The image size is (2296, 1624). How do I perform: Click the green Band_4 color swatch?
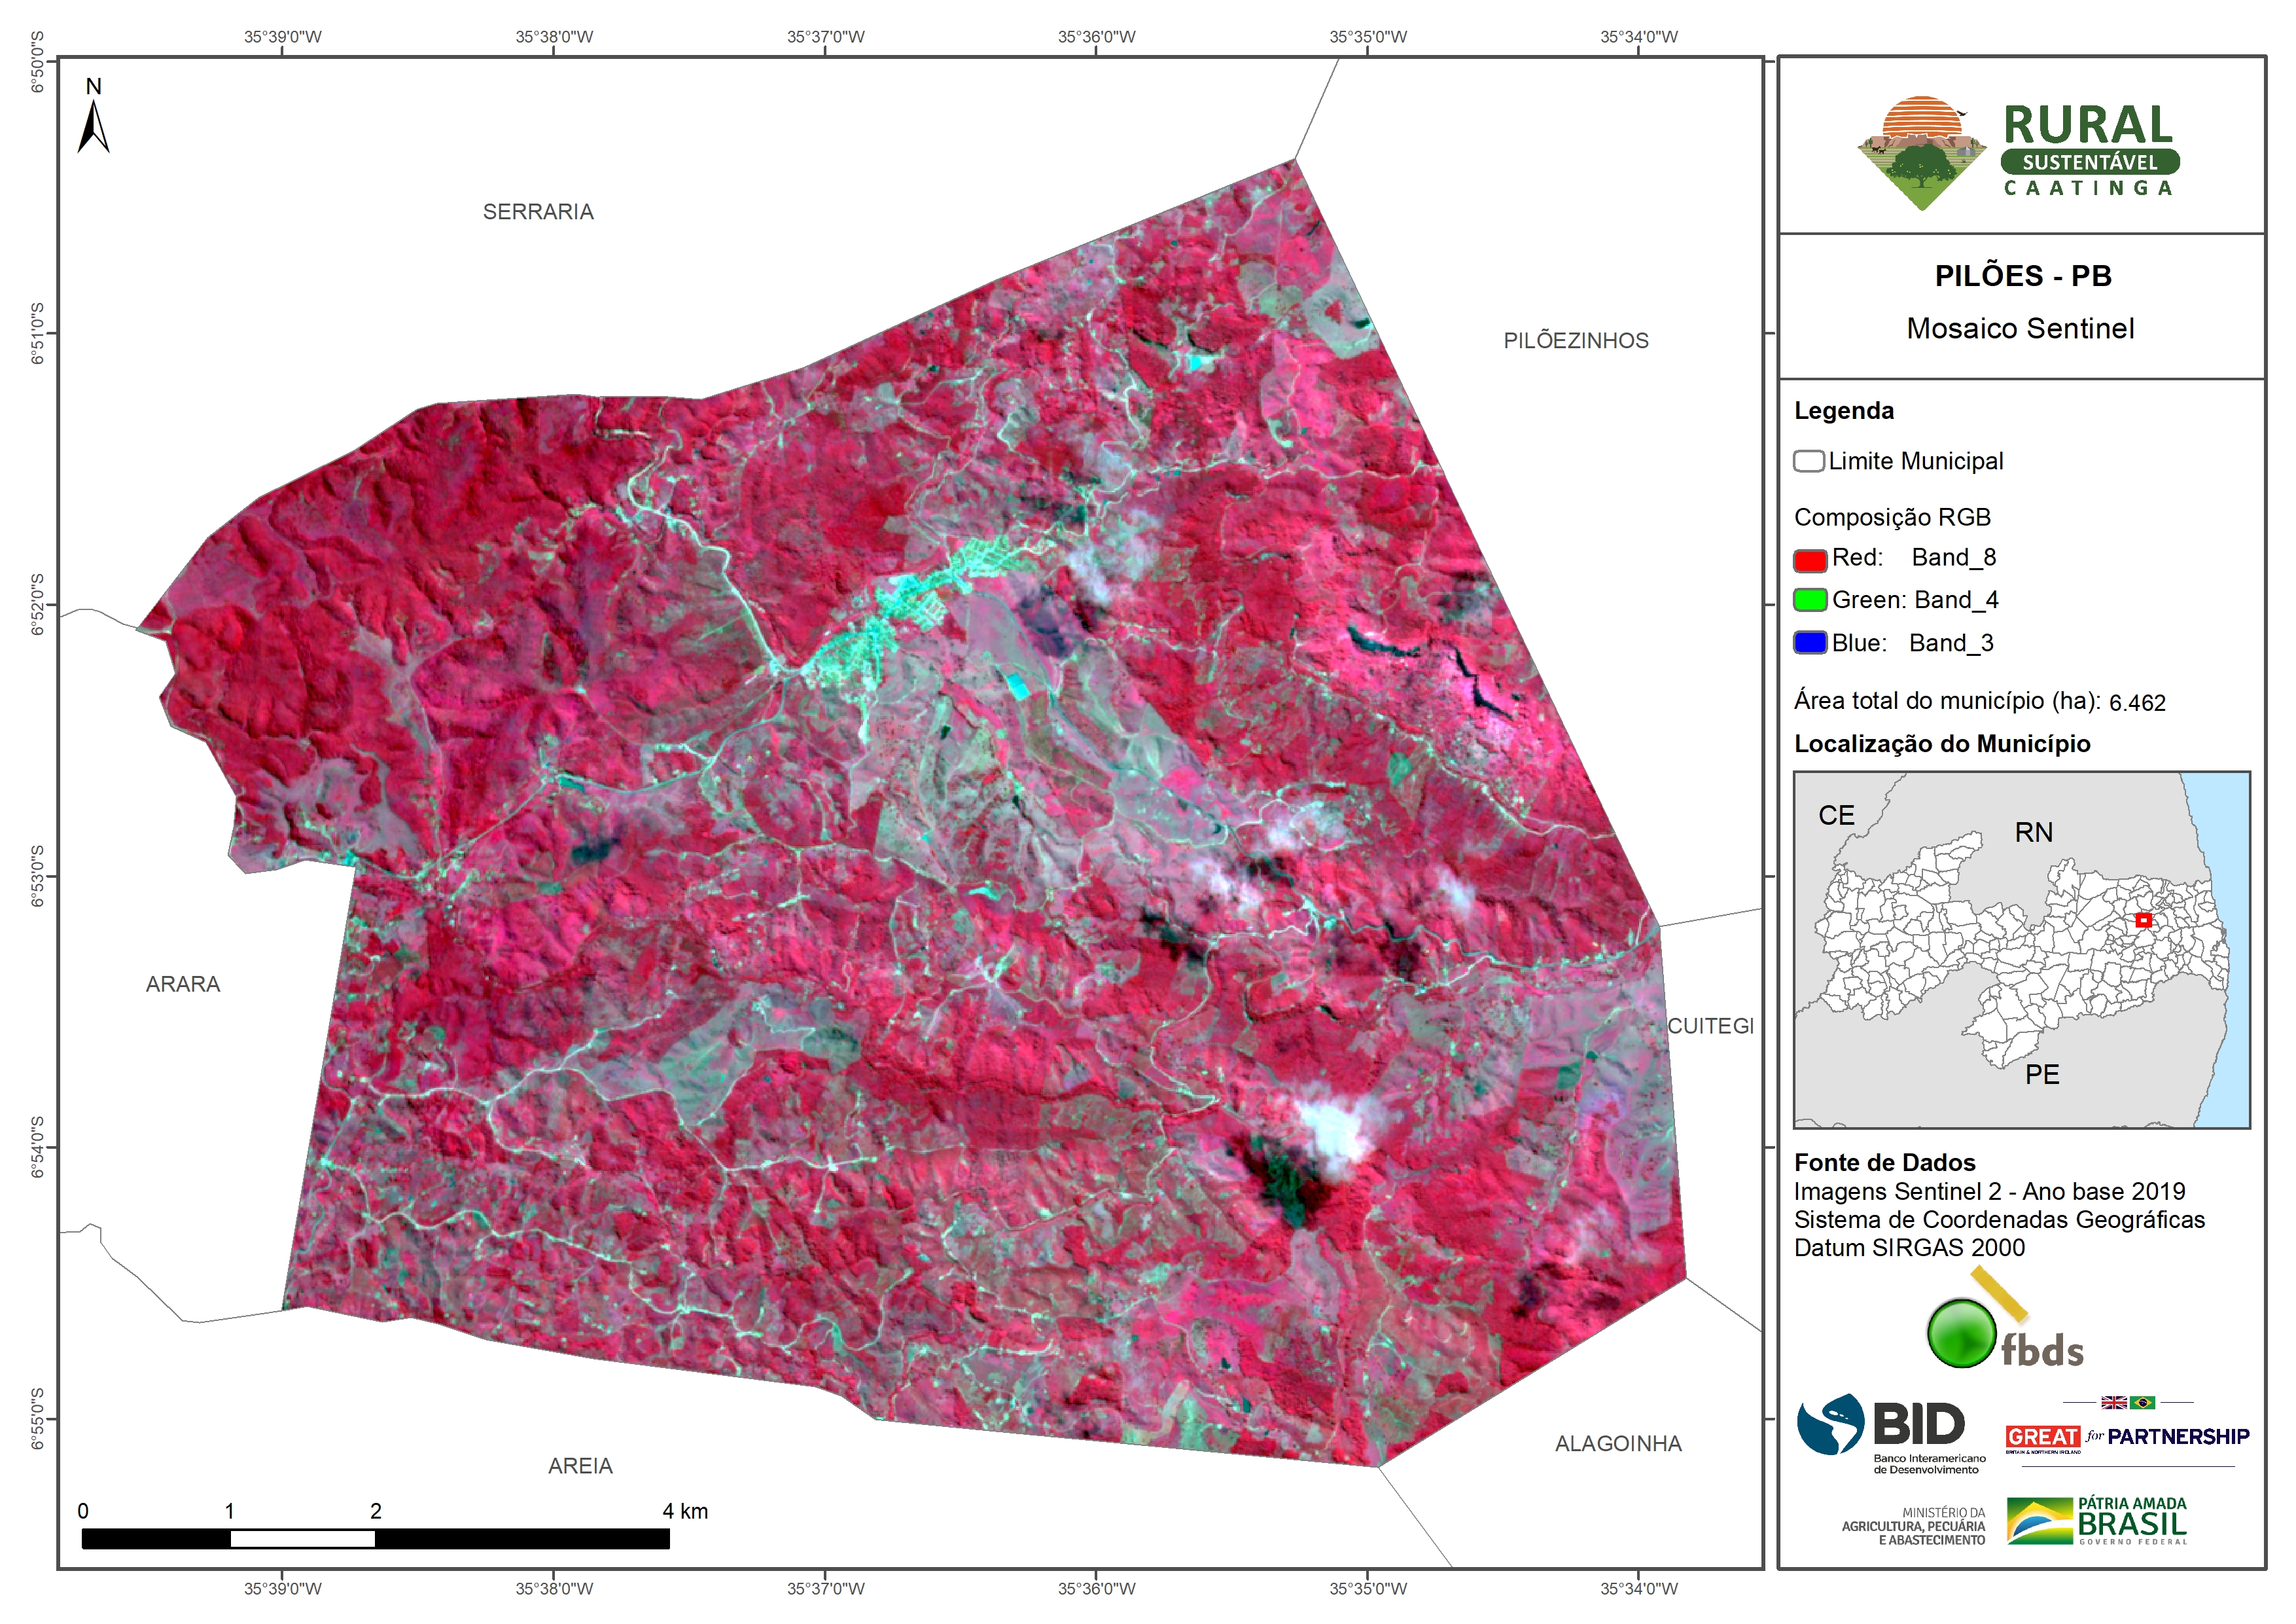[1810, 600]
